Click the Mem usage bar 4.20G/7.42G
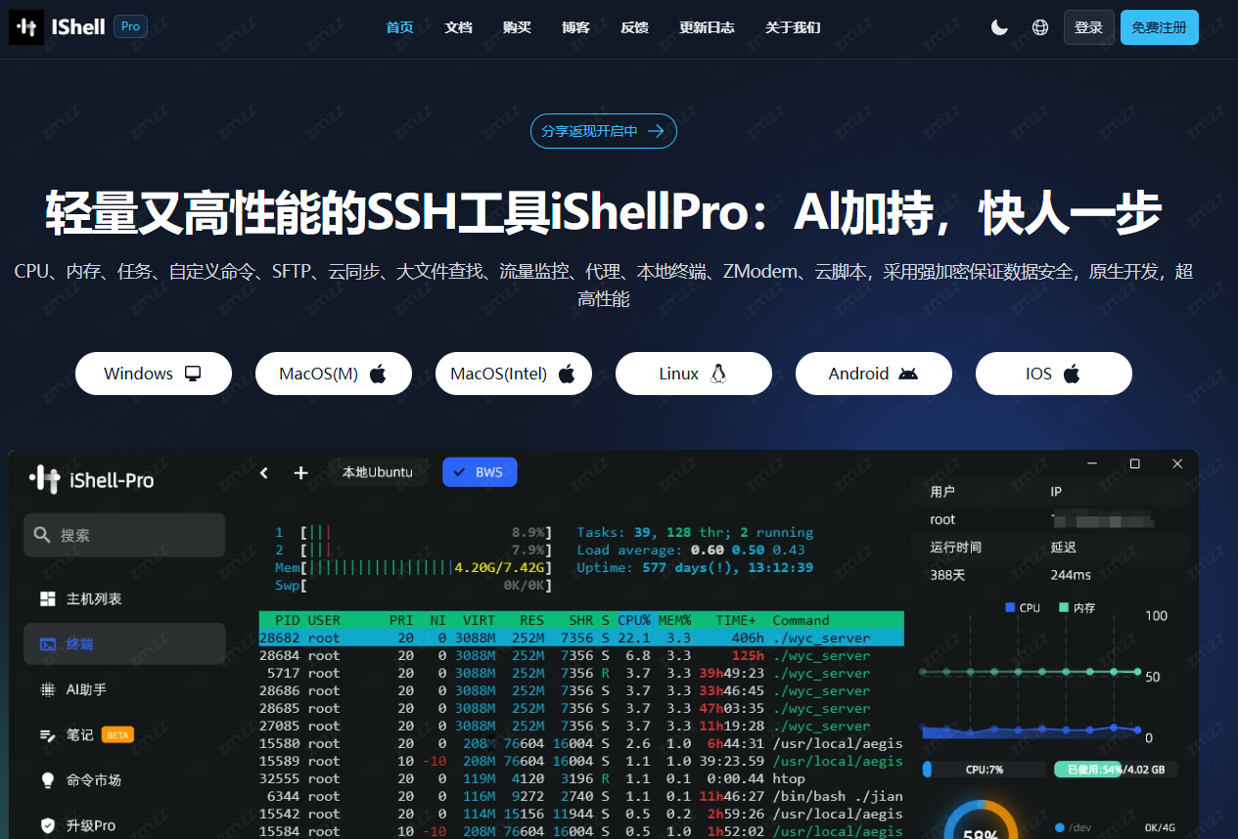The height and width of the screenshot is (839, 1238). [413, 567]
